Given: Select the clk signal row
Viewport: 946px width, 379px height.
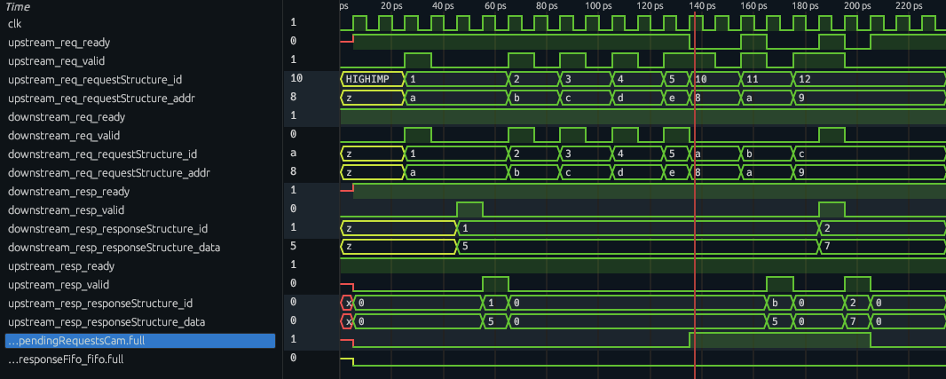Looking at the screenshot, I should tap(13, 23).
